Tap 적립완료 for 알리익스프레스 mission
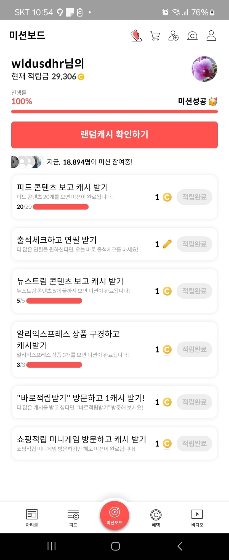This screenshot has width=229, height=560. click(x=194, y=349)
